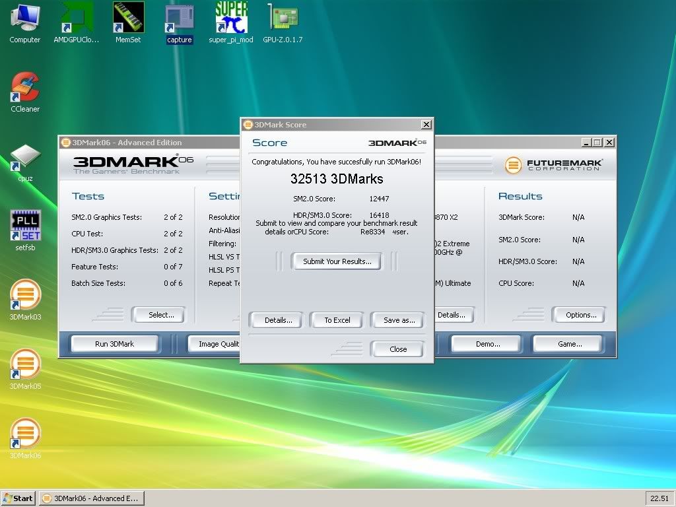Viewport: 676px width, 507px height.
Task: Click Save as... in Score dialog
Action: pos(399,320)
